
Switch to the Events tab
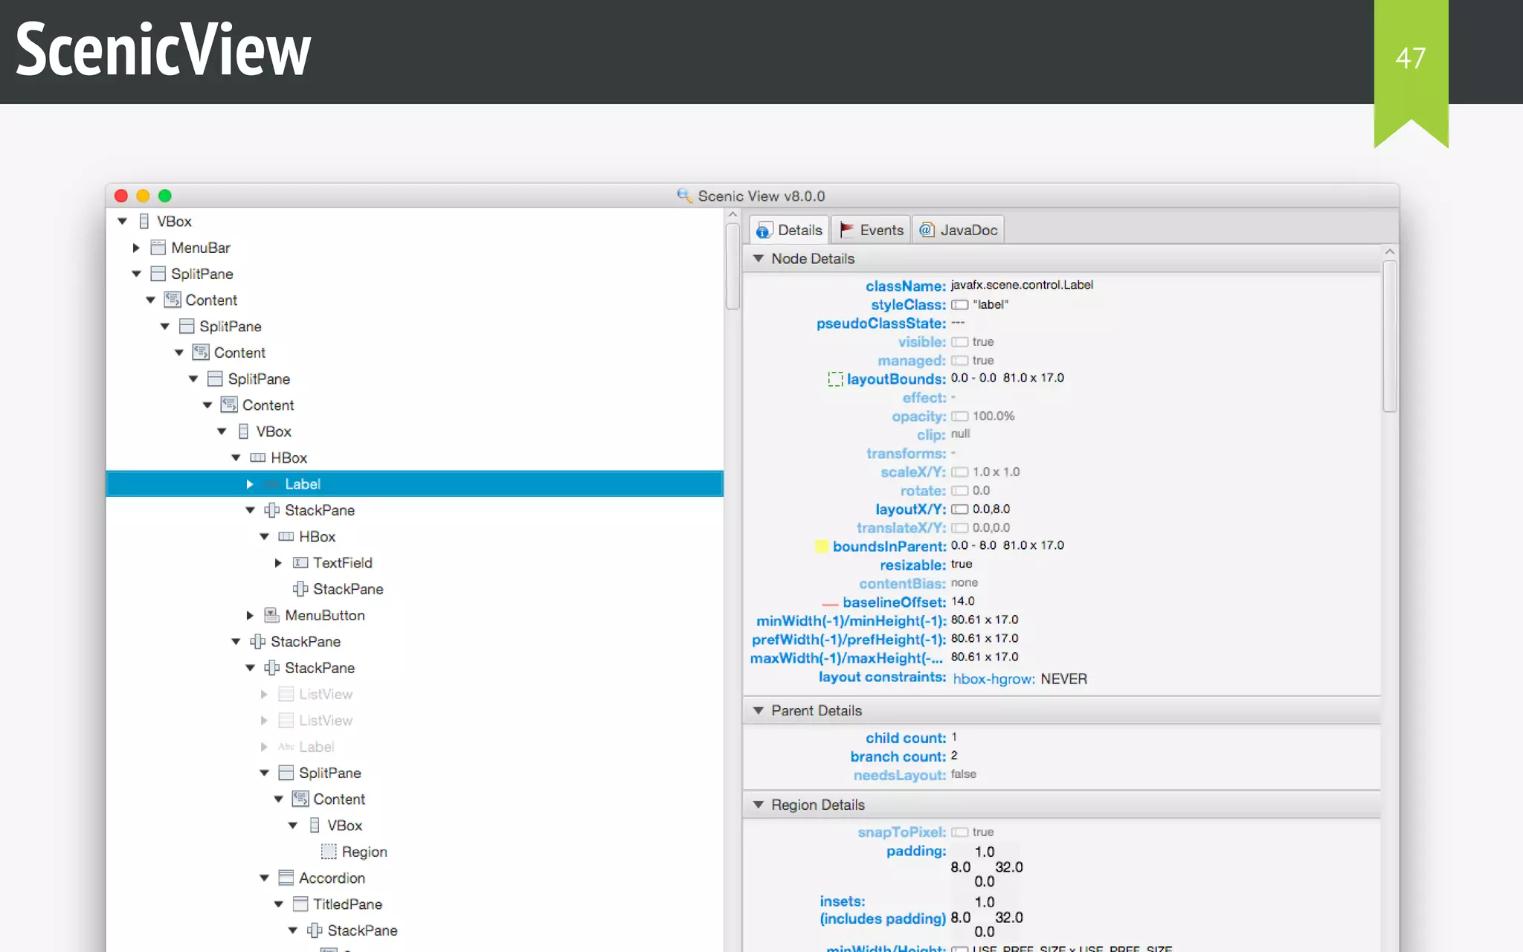point(872,231)
